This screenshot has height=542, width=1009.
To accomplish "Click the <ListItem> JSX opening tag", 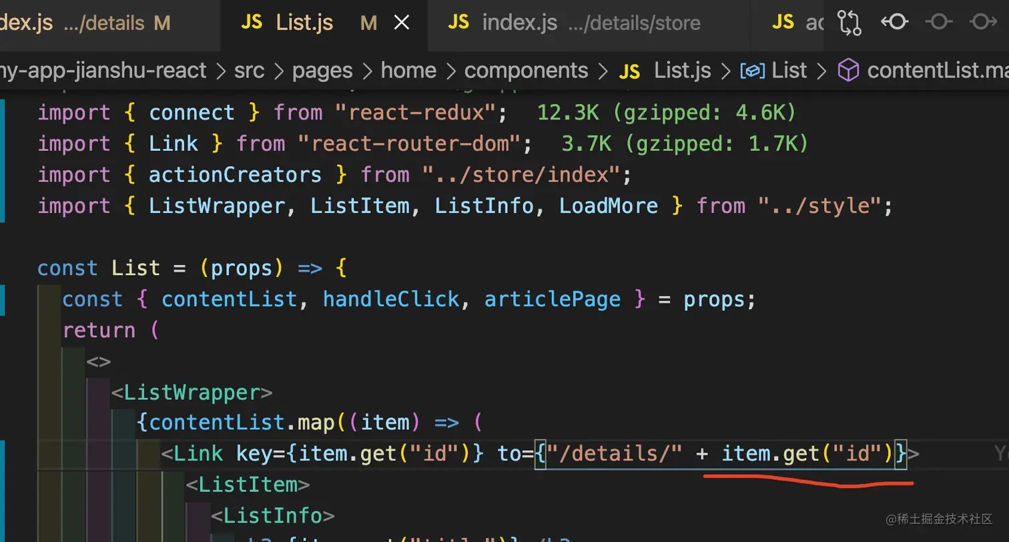I will [x=248, y=485].
